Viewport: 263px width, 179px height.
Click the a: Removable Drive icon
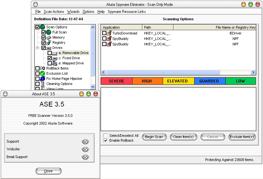55,53
